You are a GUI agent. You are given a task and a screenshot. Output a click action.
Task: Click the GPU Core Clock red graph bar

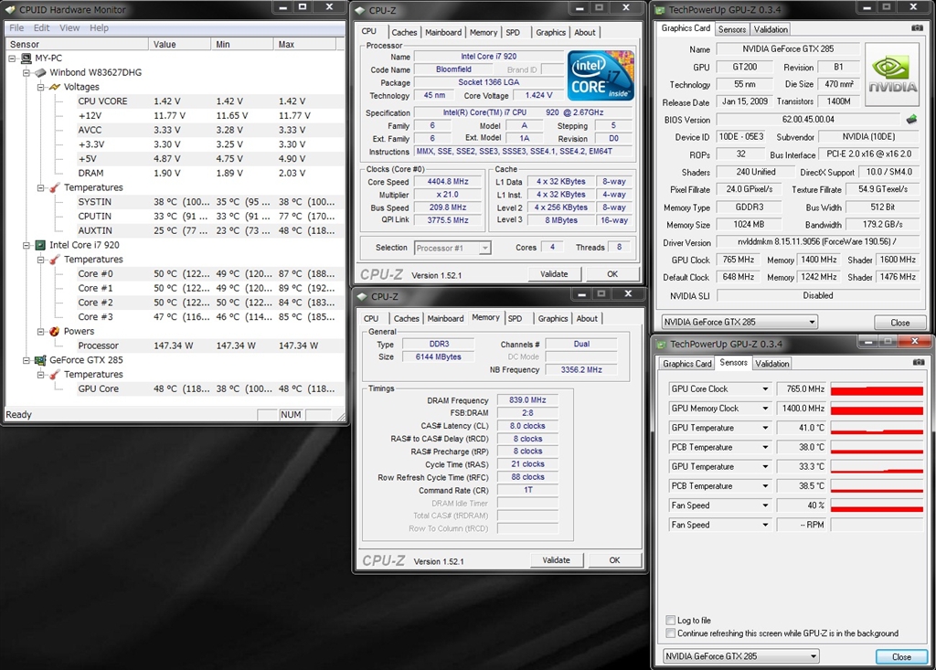[877, 389]
